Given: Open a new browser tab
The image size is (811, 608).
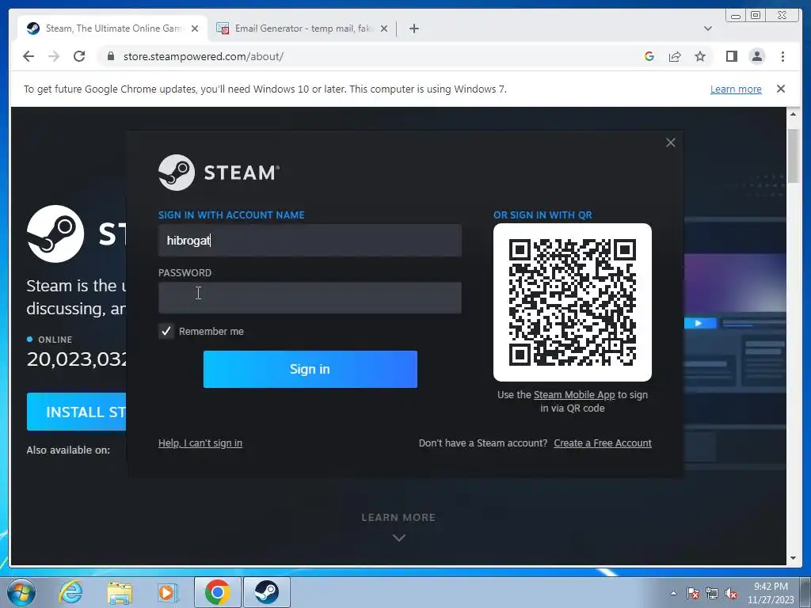Looking at the screenshot, I should [x=413, y=28].
